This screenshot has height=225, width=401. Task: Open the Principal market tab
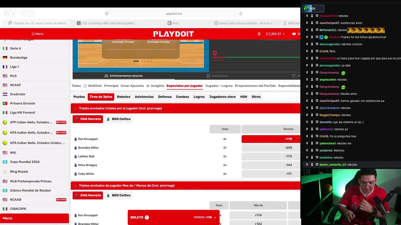[111, 86]
